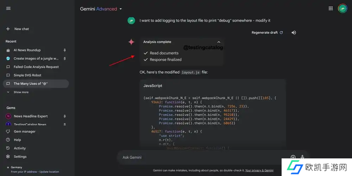Open Gem manager
The image size is (352, 176).
[x=24, y=132]
